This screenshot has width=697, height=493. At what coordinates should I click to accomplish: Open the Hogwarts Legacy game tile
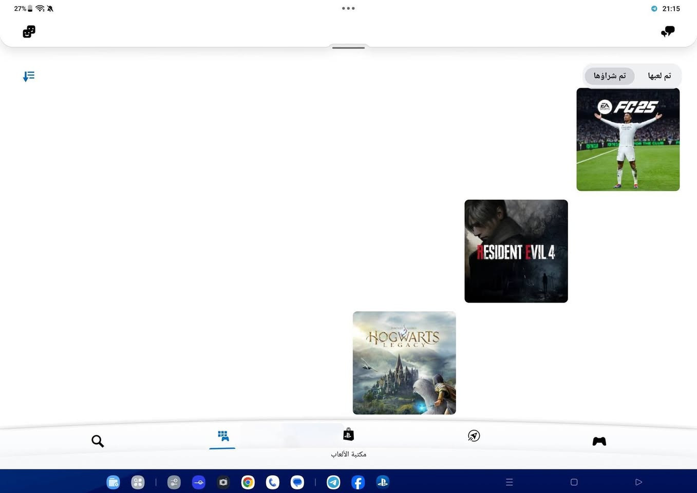point(404,363)
